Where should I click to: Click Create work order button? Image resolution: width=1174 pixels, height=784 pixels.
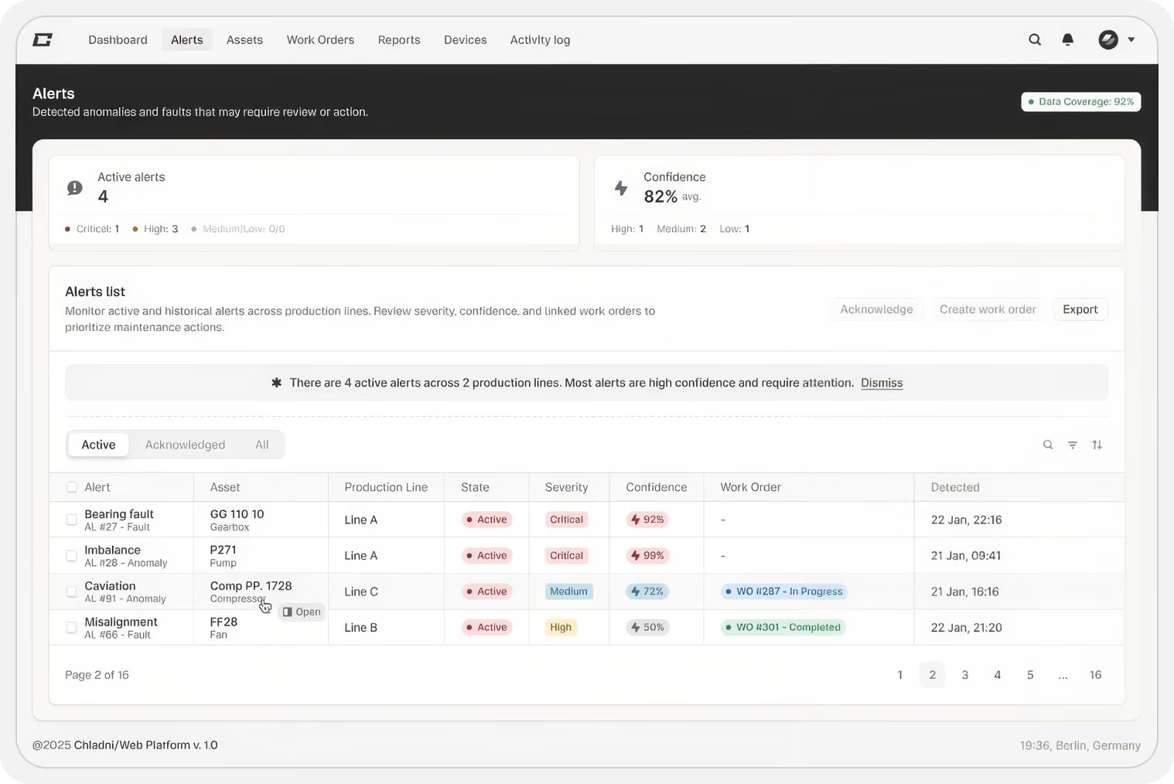click(988, 309)
